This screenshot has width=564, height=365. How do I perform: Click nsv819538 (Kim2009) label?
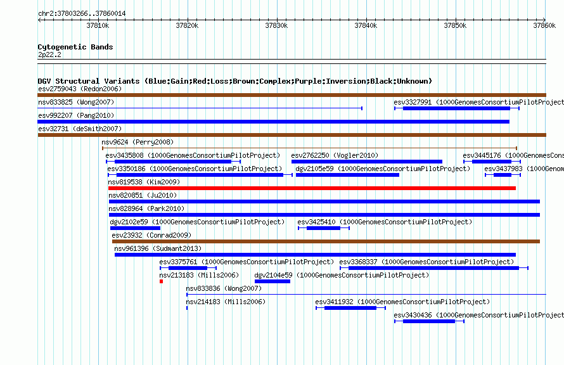click(144, 182)
